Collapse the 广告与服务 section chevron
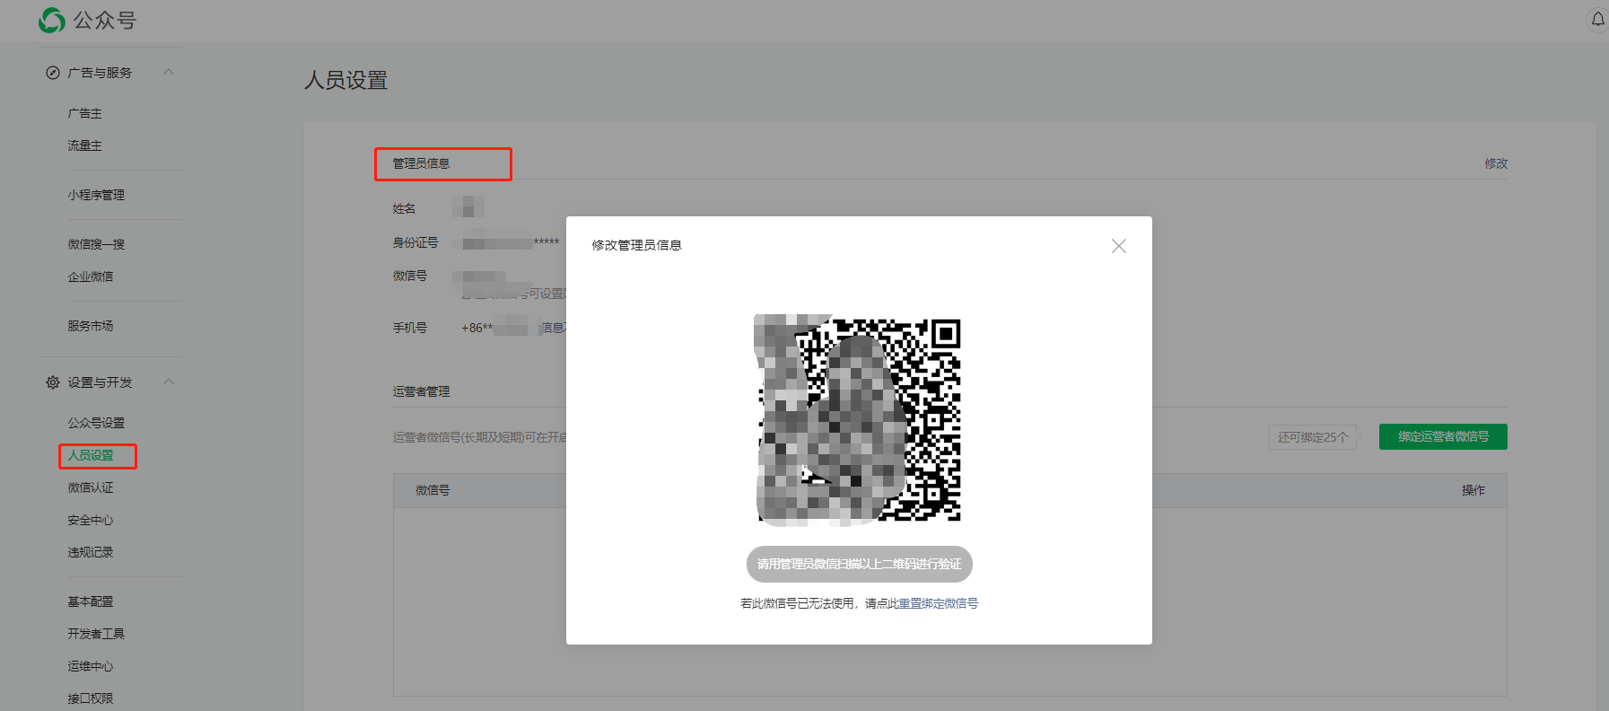This screenshot has width=1609, height=711. pyautogui.click(x=169, y=72)
